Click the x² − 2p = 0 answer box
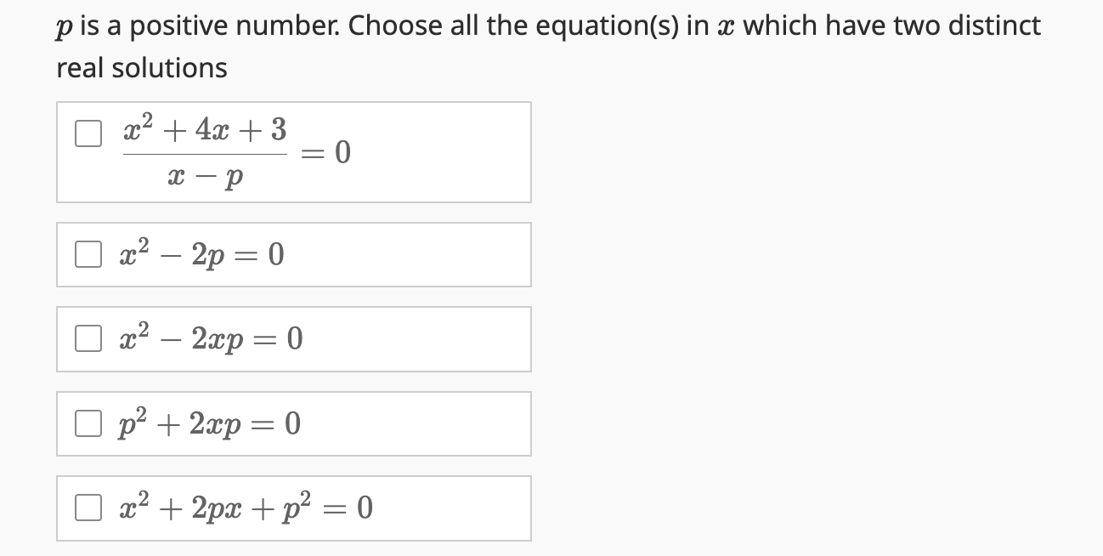The height and width of the screenshot is (556, 1103). coord(293,252)
